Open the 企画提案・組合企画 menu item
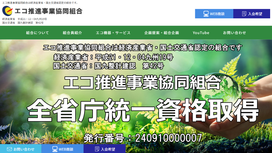The width and height of the screenshot is (272, 153). 162,33
